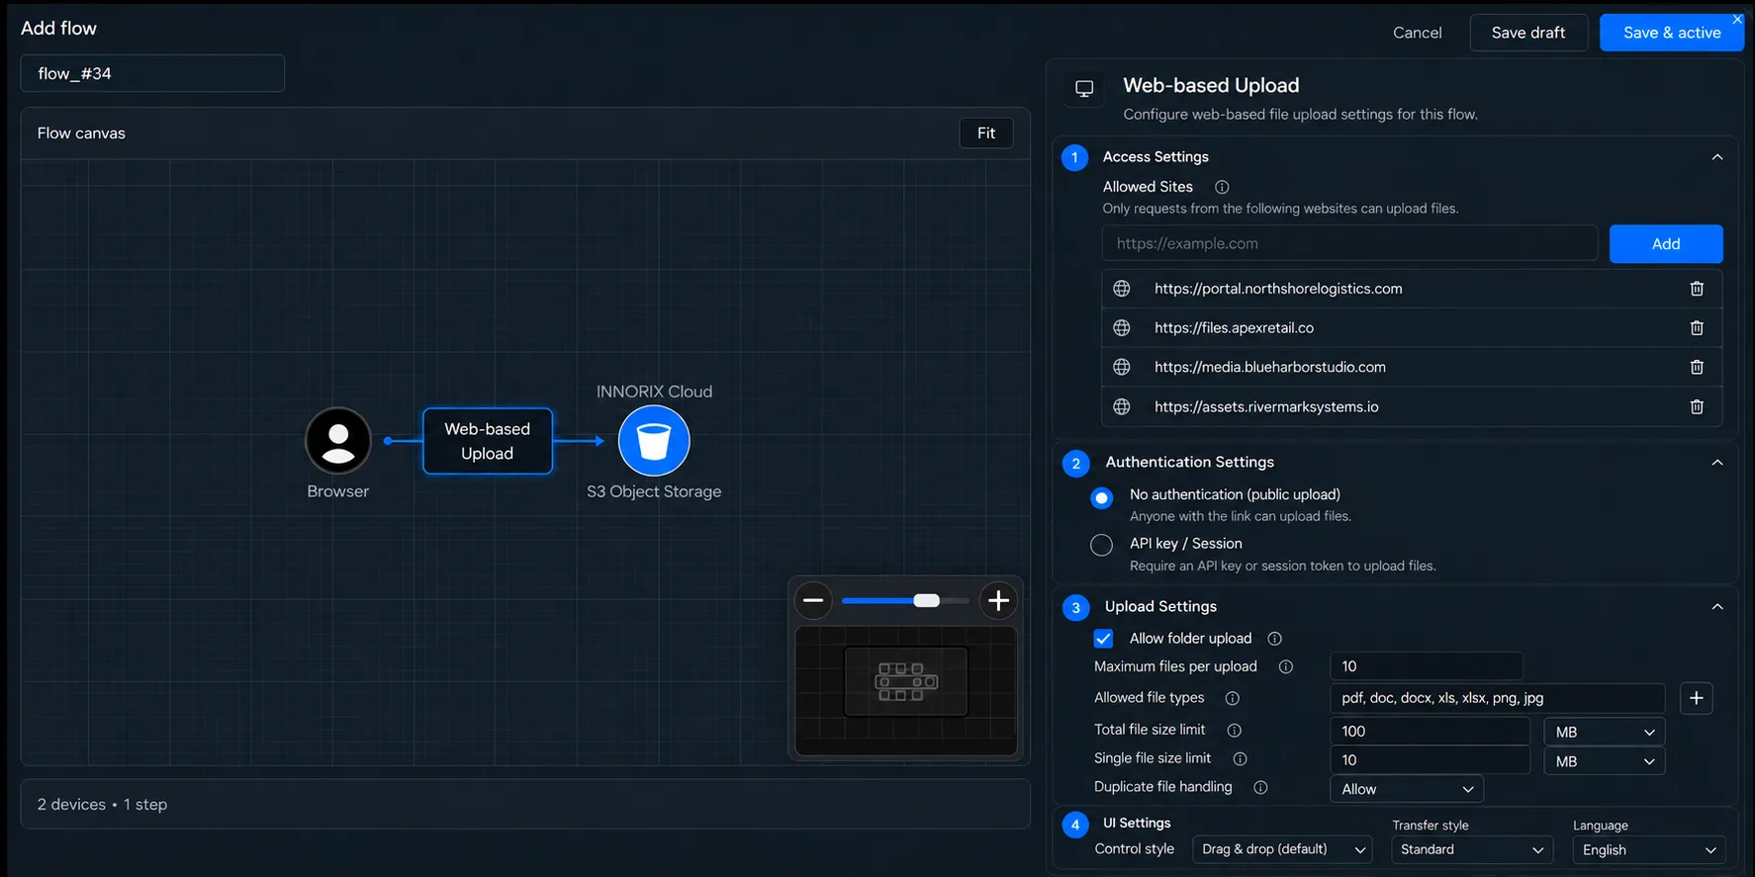The image size is (1755, 877).
Task: Click the Save & active button
Action: point(1672,33)
